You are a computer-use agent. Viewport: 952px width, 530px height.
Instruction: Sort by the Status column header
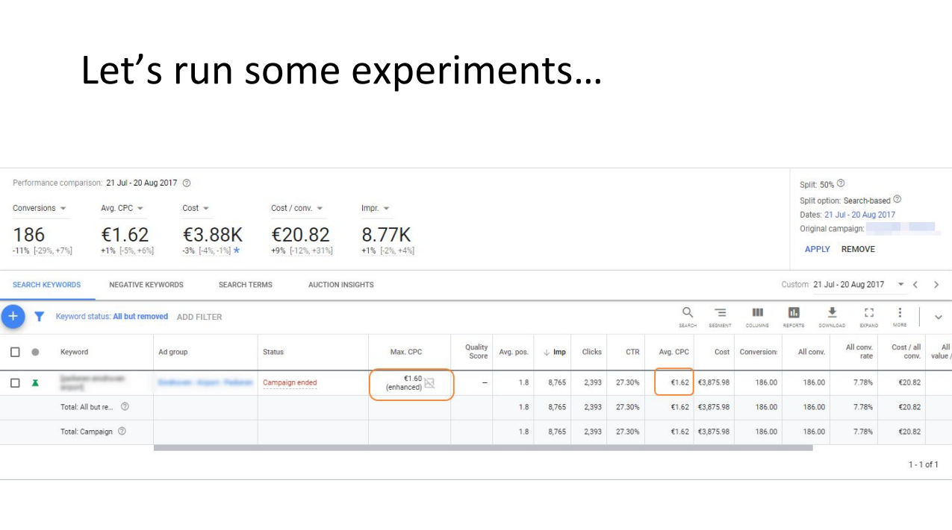click(273, 352)
